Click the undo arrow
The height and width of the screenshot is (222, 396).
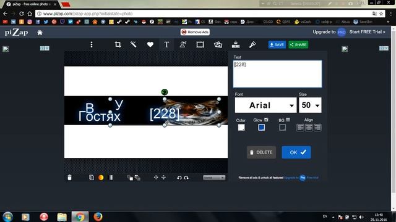(x=179, y=178)
